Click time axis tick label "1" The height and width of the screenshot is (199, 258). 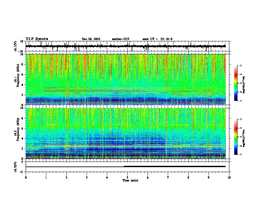tap(46, 178)
